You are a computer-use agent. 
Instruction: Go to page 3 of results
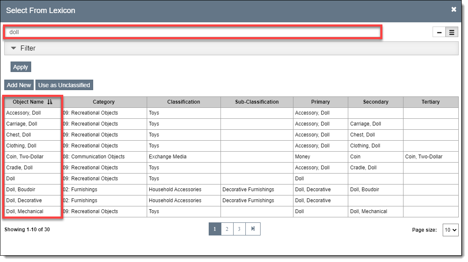pyautogui.click(x=239, y=229)
